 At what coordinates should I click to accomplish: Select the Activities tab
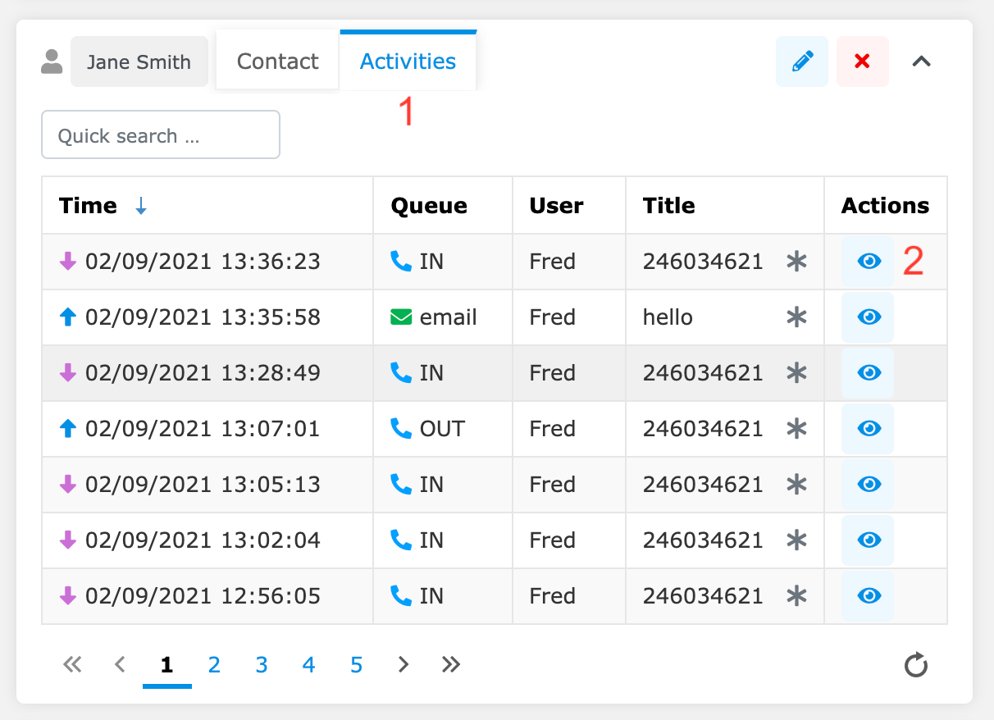click(x=408, y=60)
